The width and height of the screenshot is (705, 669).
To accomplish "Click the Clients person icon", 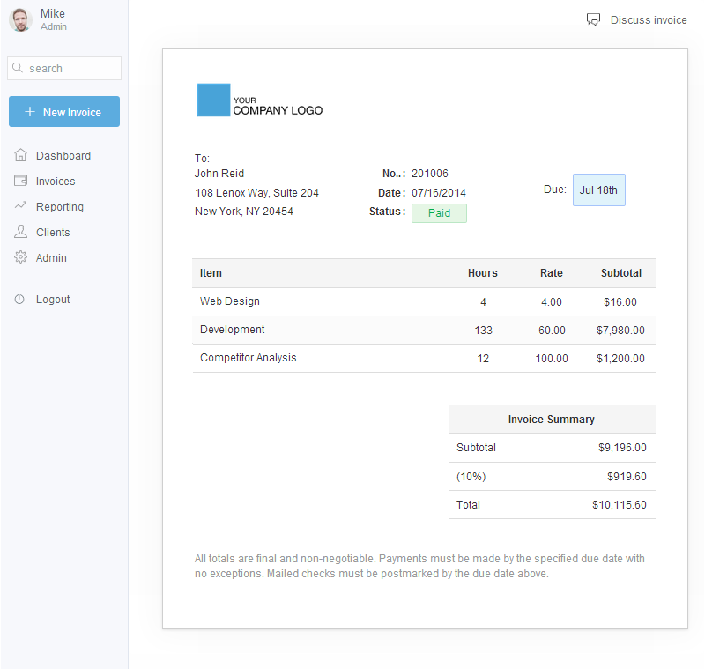I will coord(20,232).
